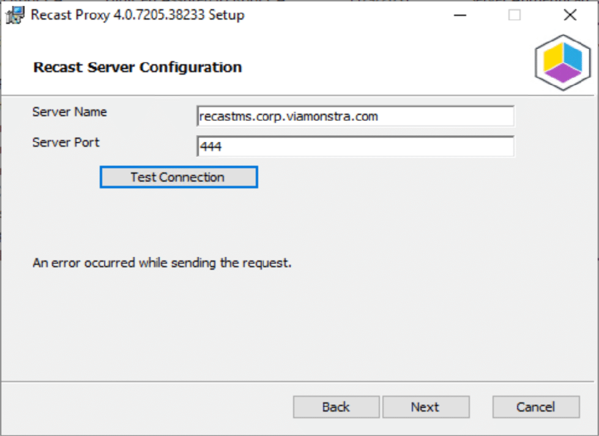The height and width of the screenshot is (436, 599).
Task: Go Back to the previous setup step
Action: (336, 407)
